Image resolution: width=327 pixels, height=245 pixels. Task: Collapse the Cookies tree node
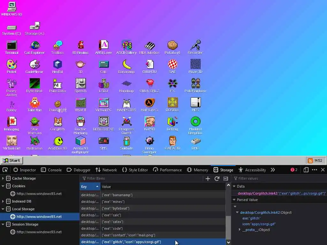pos(3,186)
